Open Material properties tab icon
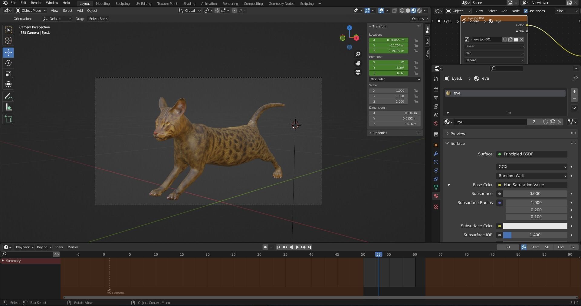The height and width of the screenshot is (306, 581). click(x=436, y=196)
